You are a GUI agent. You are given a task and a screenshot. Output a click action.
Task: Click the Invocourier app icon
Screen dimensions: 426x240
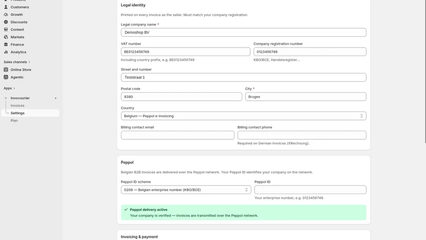pos(6,98)
